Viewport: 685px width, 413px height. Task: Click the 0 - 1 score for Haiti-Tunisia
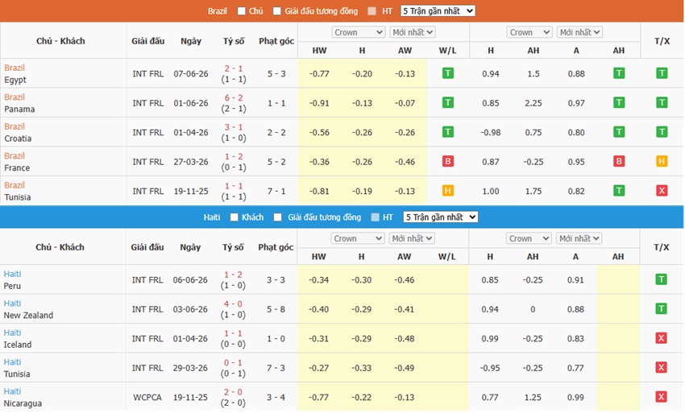pos(233,363)
